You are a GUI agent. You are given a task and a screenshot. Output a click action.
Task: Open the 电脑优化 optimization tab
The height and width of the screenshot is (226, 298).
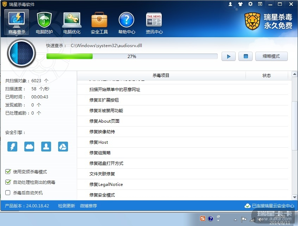coord(72,22)
